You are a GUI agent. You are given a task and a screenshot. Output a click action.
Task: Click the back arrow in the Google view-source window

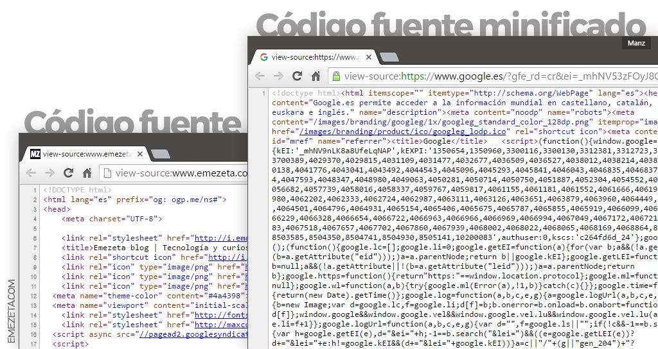click(260, 76)
